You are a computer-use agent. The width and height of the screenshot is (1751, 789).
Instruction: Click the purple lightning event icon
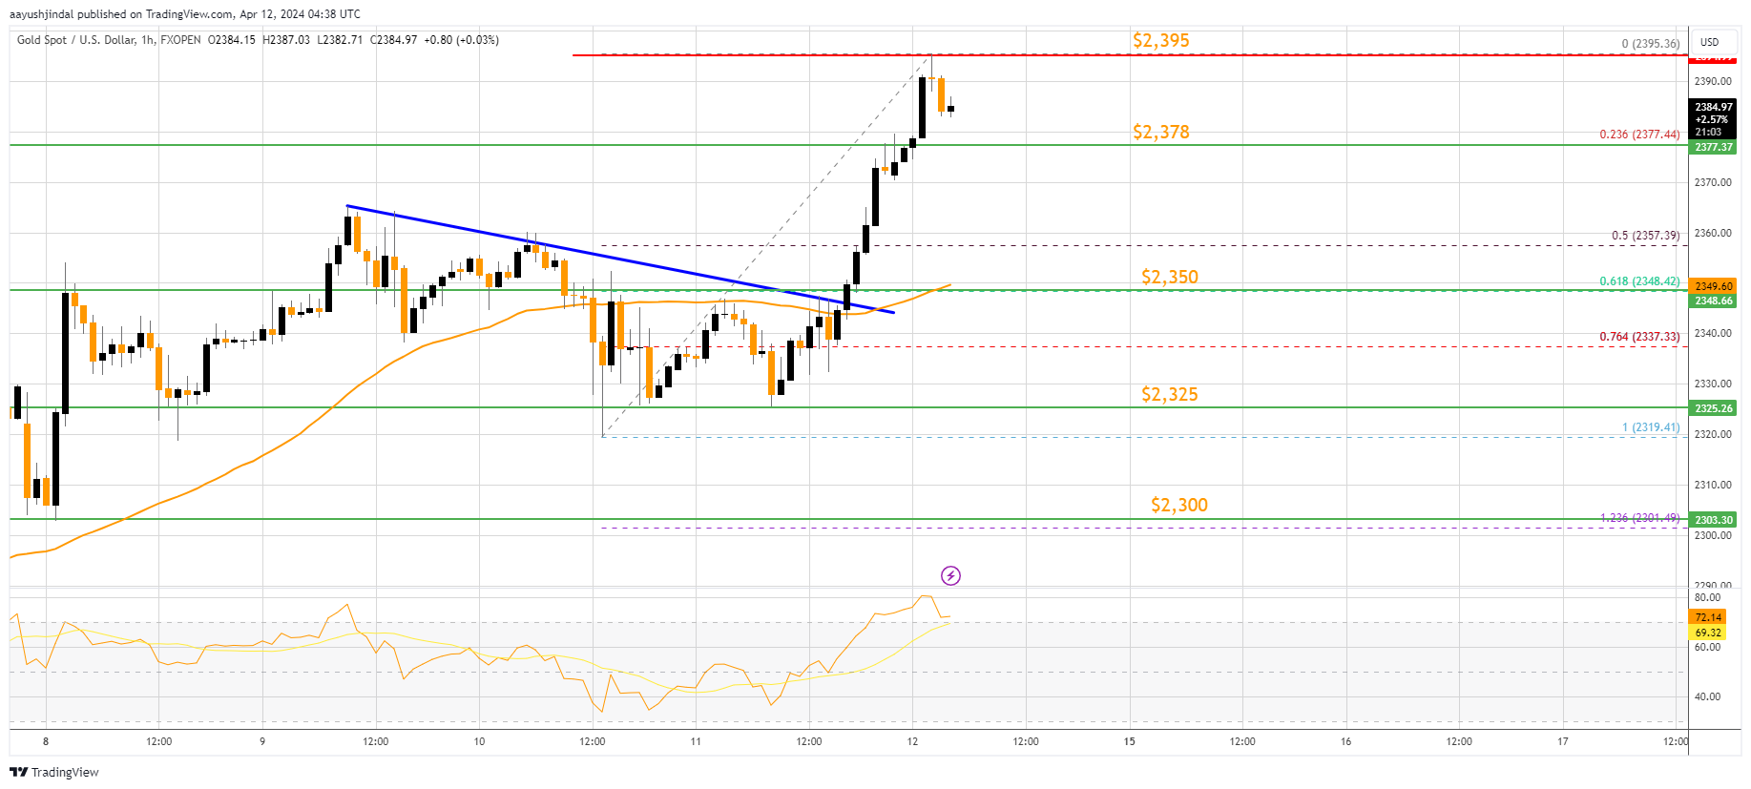click(x=950, y=575)
